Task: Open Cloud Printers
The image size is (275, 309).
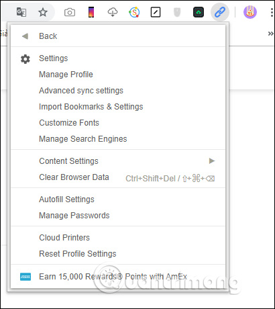Action: pyautogui.click(x=118, y=238)
